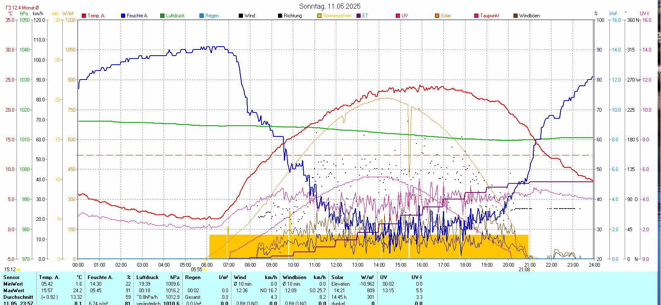Click the orange Solar legend color swatch

437,16
